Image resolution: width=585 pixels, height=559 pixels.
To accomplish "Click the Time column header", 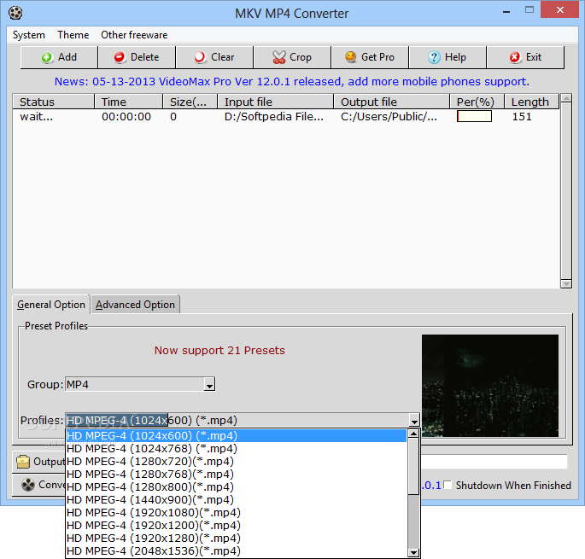I will click(128, 102).
